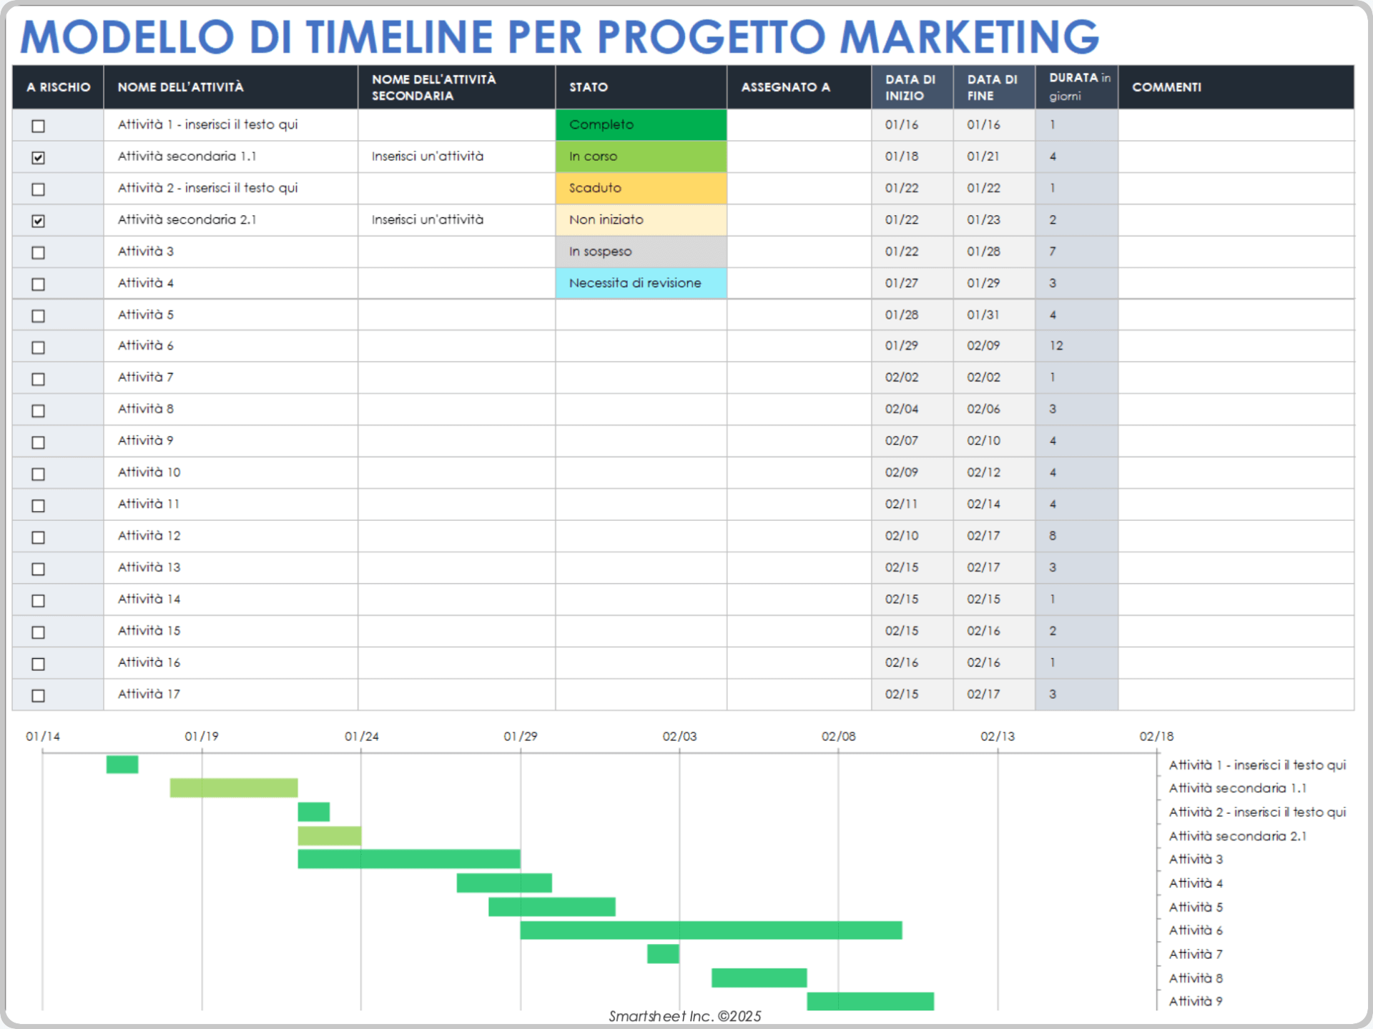Click the title MODELLO DI TIMELINE PER PROGETTO MARKETING

560,37
